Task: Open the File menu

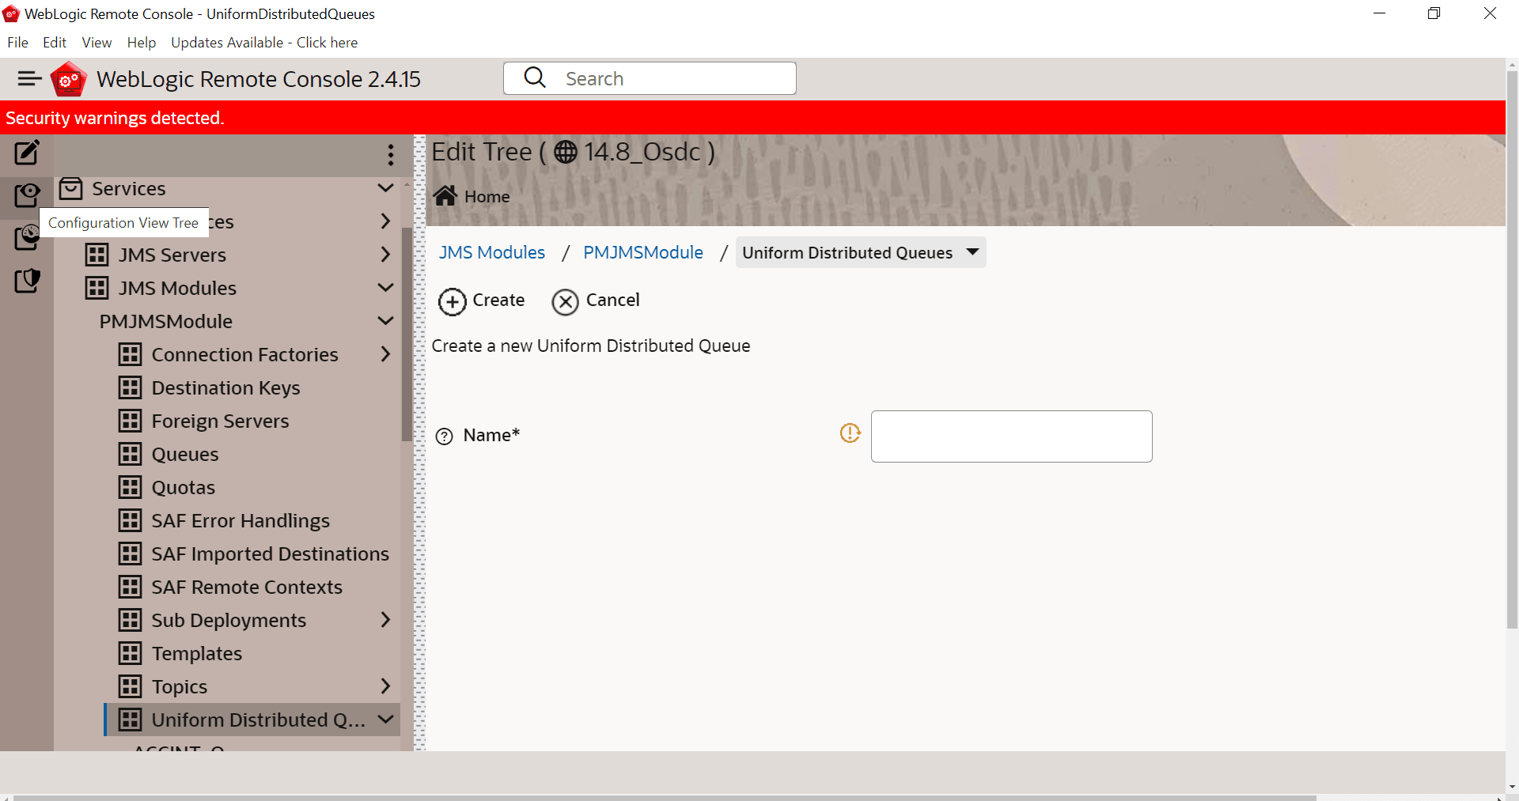Action: point(17,43)
